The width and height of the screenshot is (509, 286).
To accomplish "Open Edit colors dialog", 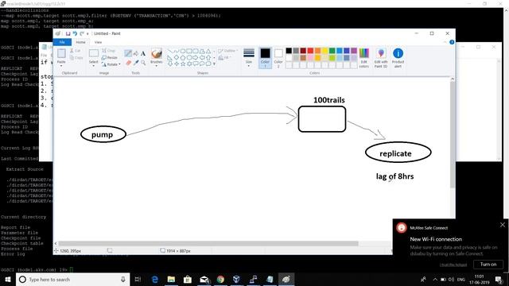I will pyautogui.click(x=364, y=58).
